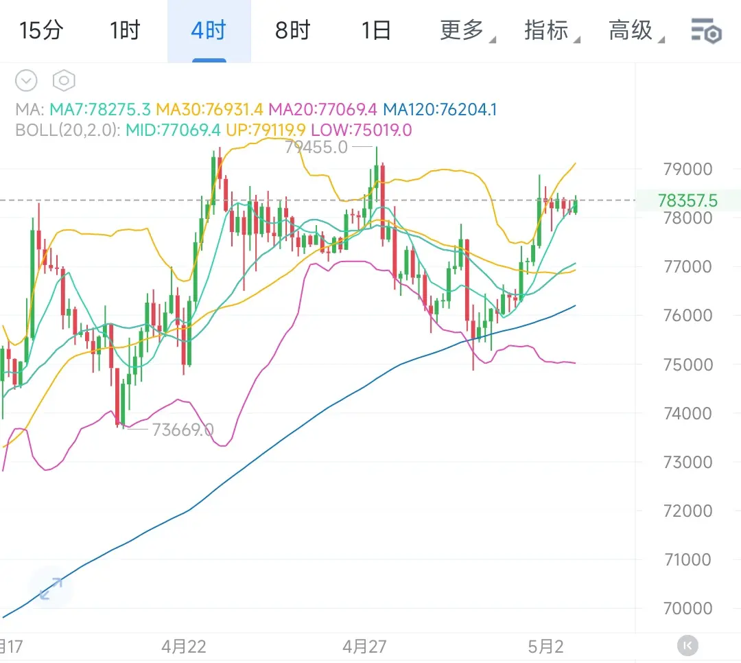Screen dimensions: 741x663
Task: Open the 更多 timeframe dropdown
Action: click(x=467, y=30)
